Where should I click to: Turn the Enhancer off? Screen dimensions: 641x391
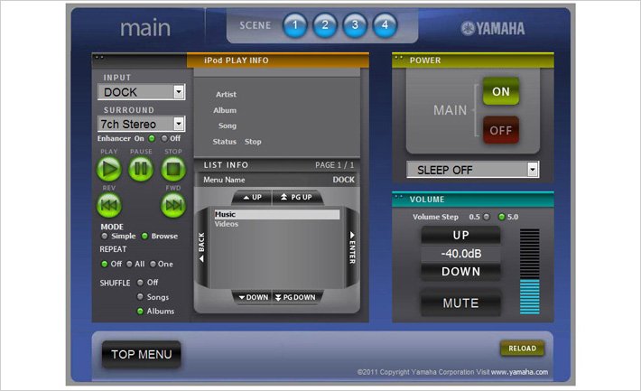165,138
